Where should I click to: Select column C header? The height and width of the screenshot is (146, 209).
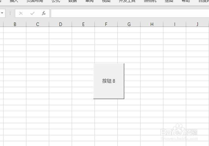pos(38,24)
